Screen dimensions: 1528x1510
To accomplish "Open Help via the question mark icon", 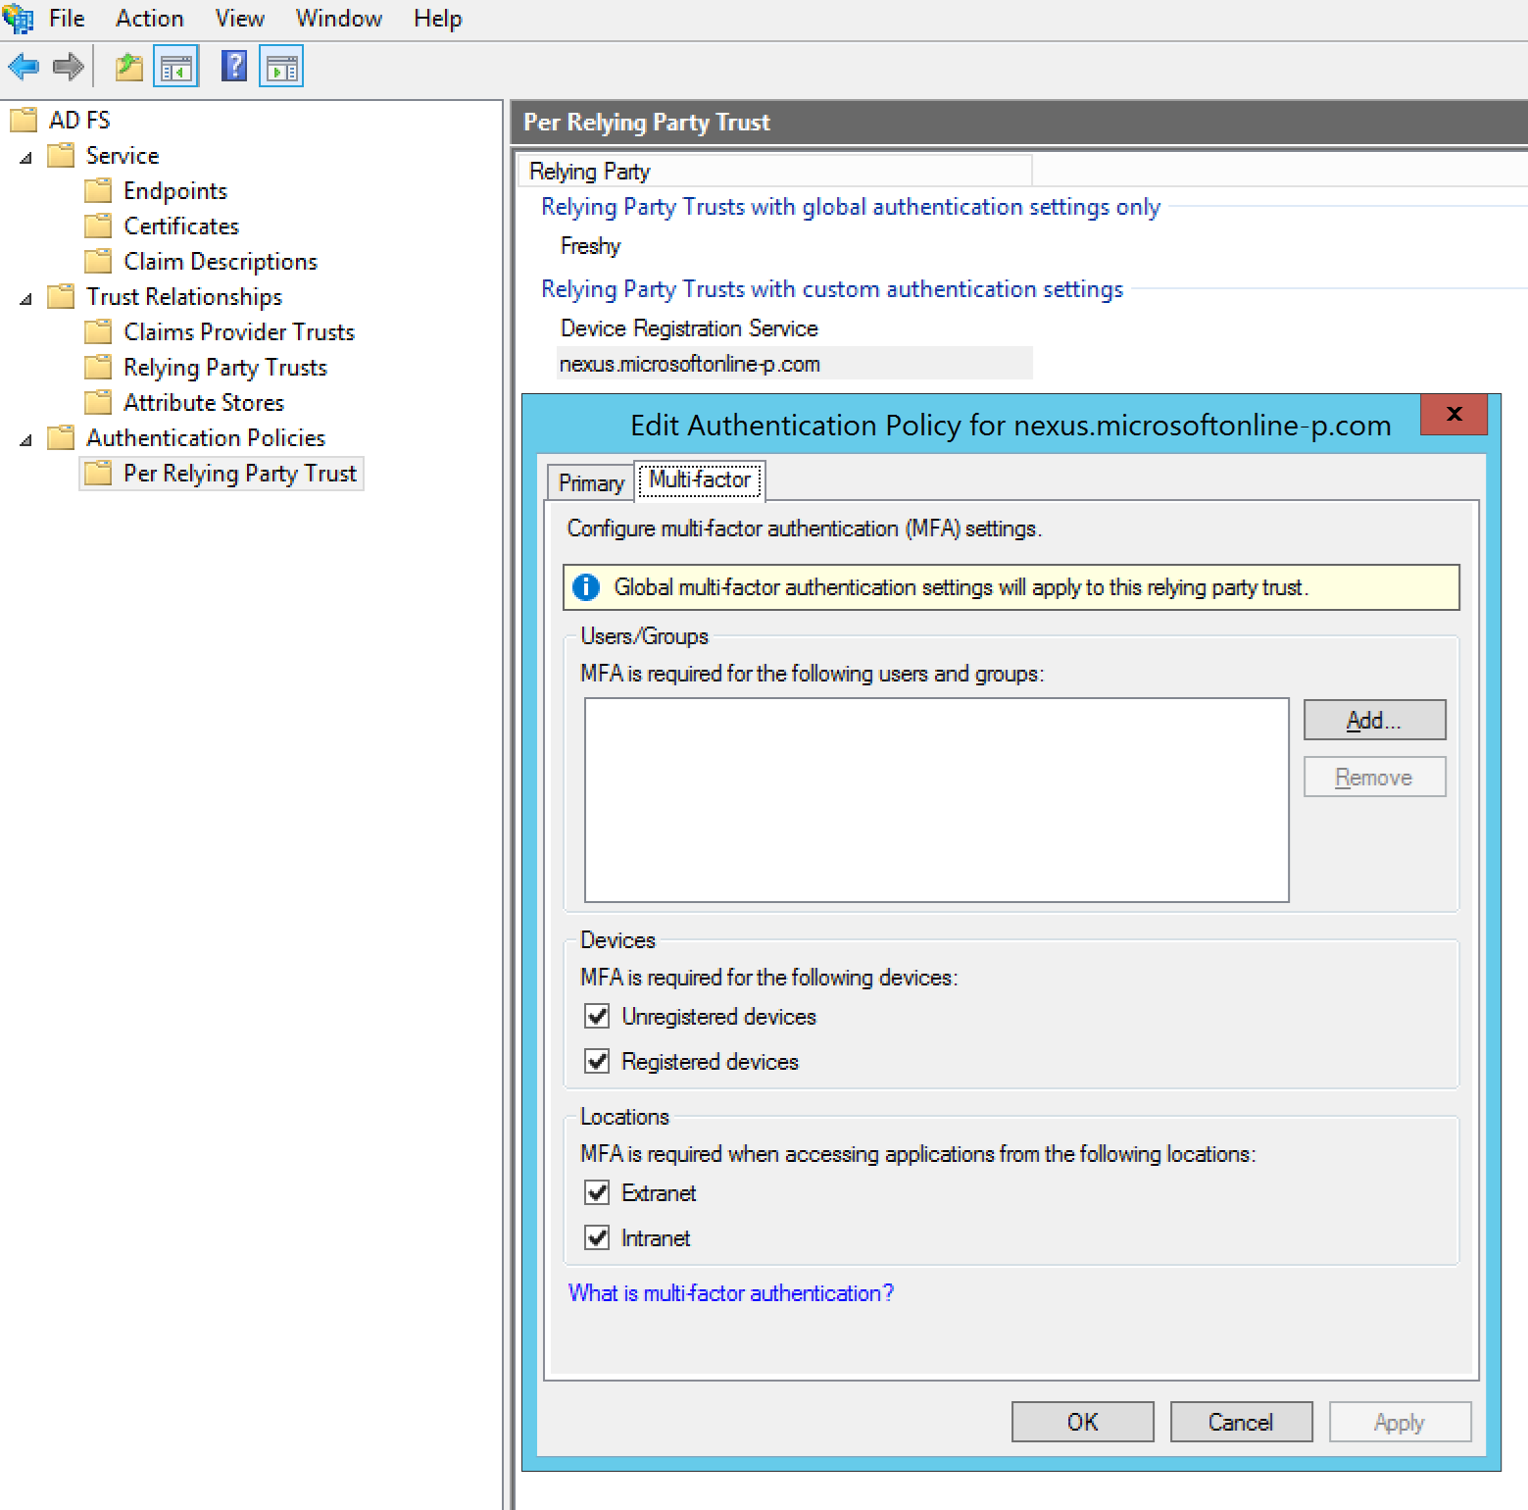I will (234, 67).
